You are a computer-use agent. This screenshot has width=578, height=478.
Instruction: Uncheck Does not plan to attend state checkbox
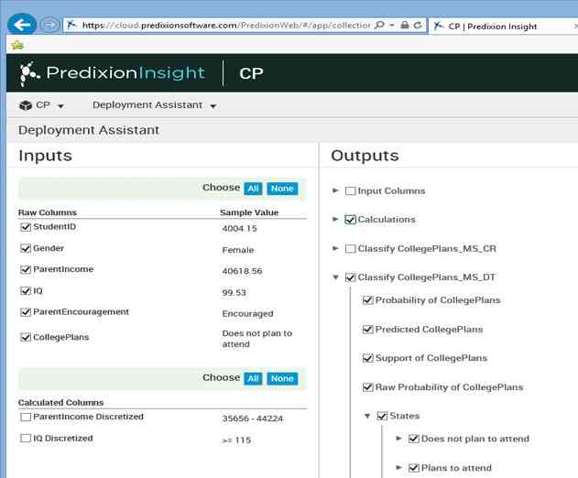click(x=414, y=439)
